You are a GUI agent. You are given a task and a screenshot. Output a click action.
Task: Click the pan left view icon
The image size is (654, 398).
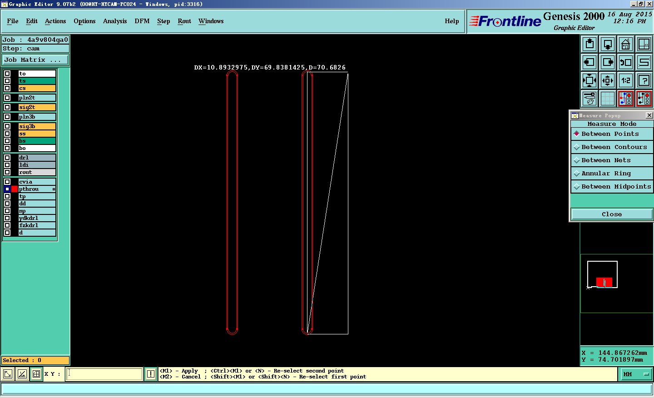pyautogui.click(x=590, y=62)
